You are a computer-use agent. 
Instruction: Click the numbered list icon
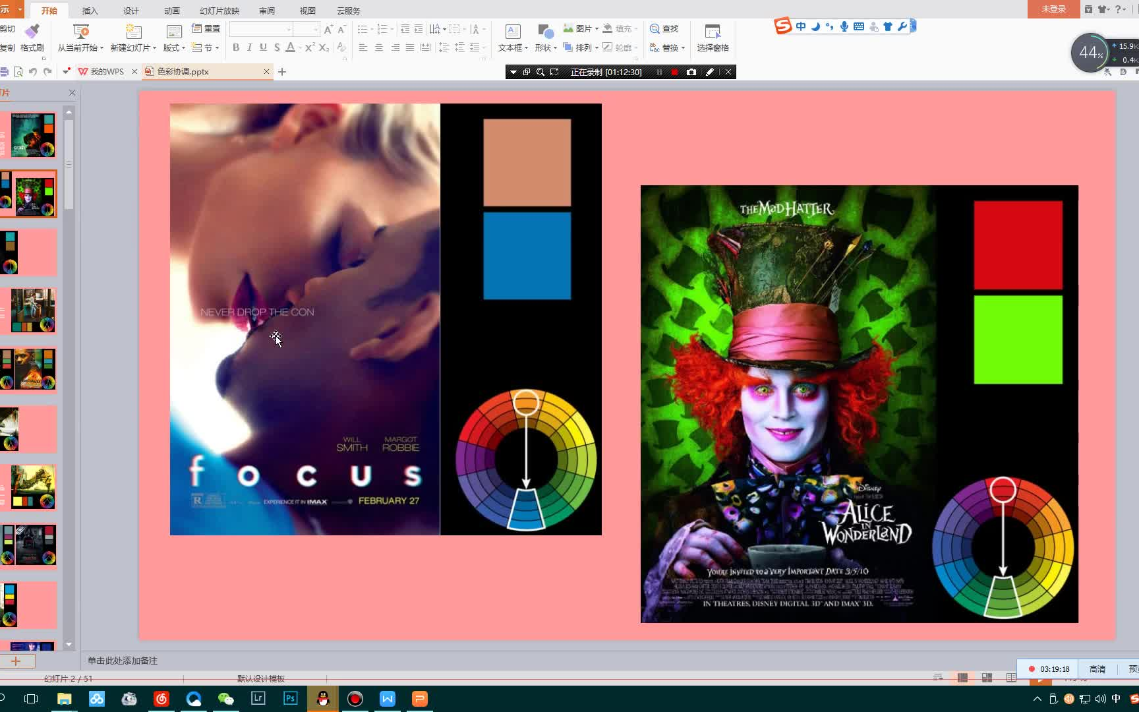[382, 29]
